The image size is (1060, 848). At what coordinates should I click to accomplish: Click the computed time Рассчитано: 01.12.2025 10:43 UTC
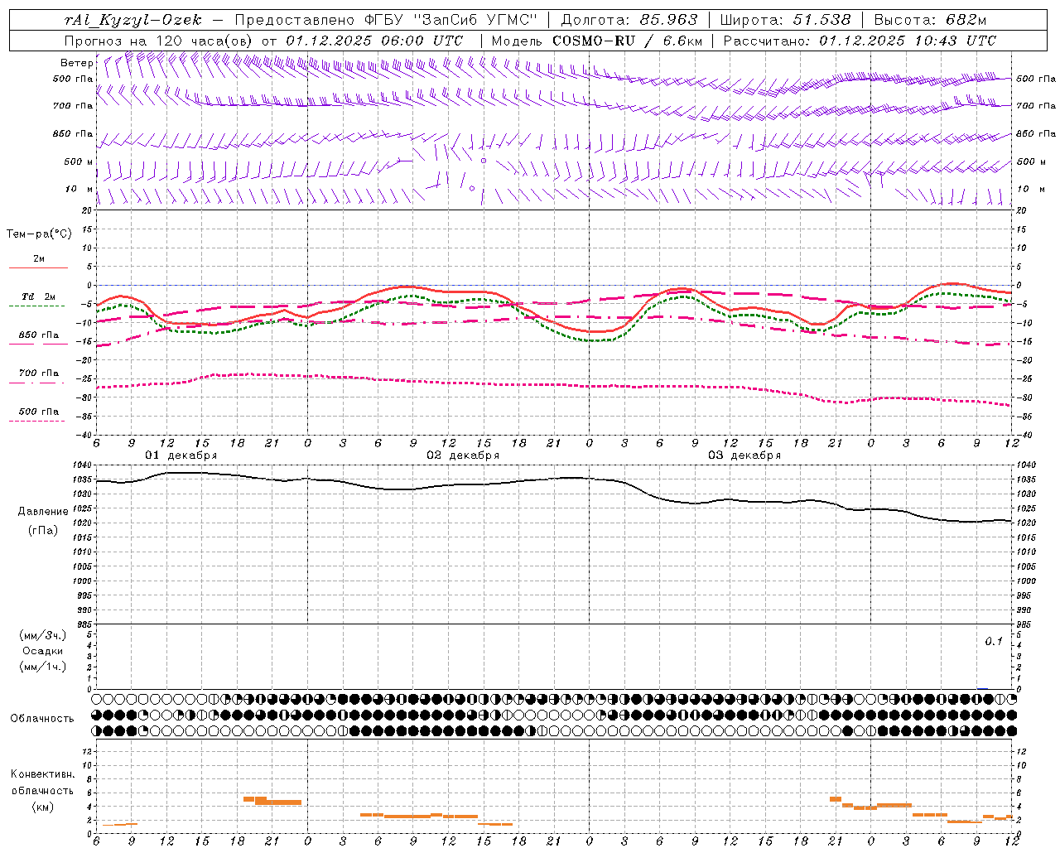[x=860, y=41]
